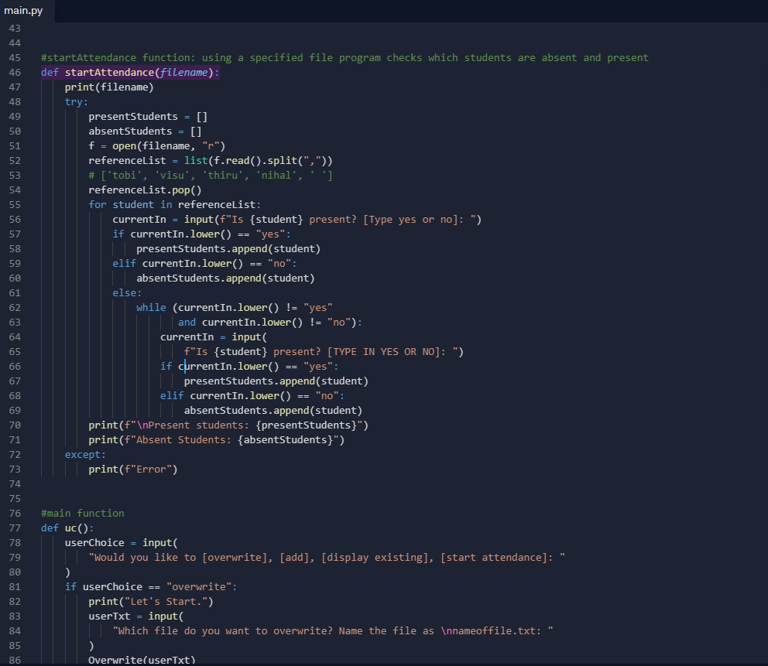Click the comment "# ['tobi', 'visu', 'thiru'..."
Image resolution: width=768 pixels, height=666 pixels.
pos(211,175)
